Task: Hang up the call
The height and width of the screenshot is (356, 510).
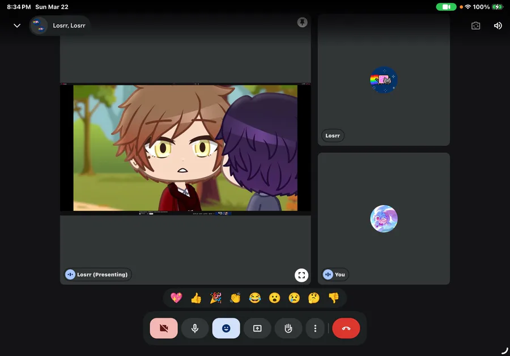Action: 346,328
